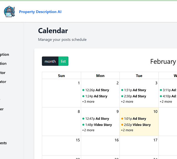
Task: Click the Sun column header
Action: point(61,76)
